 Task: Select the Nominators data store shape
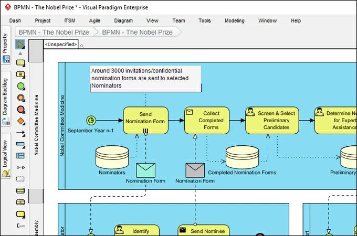pyautogui.click(x=112, y=157)
